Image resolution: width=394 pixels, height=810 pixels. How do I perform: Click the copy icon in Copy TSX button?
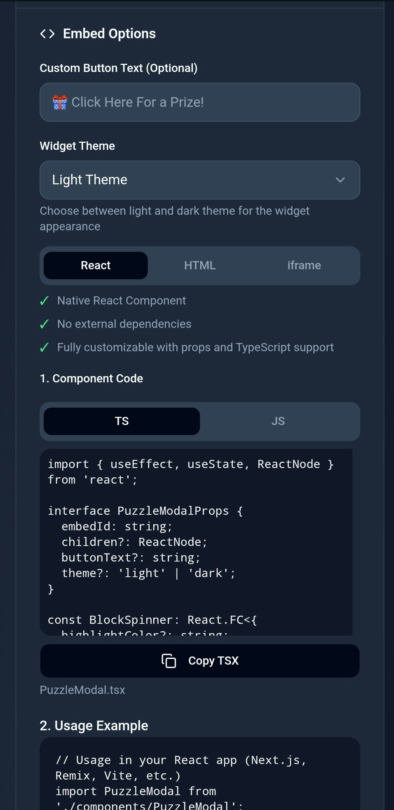pyautogui.click(x=169, y=661)
